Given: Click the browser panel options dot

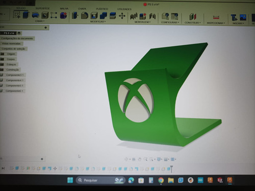Looking at the screenshot, I should (45, 28).
